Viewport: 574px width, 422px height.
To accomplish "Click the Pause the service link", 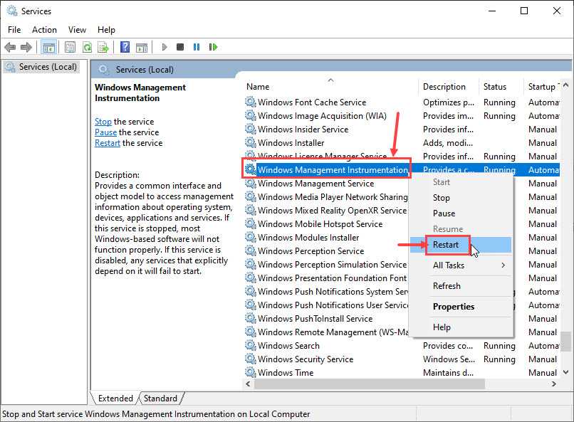I will click(x=106, y=132).
